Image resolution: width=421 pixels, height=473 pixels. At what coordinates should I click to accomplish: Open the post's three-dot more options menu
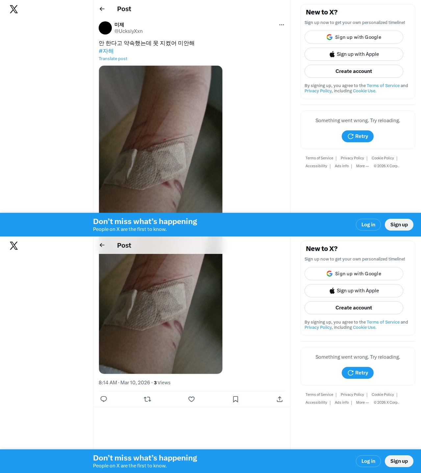tap(282, 25)
